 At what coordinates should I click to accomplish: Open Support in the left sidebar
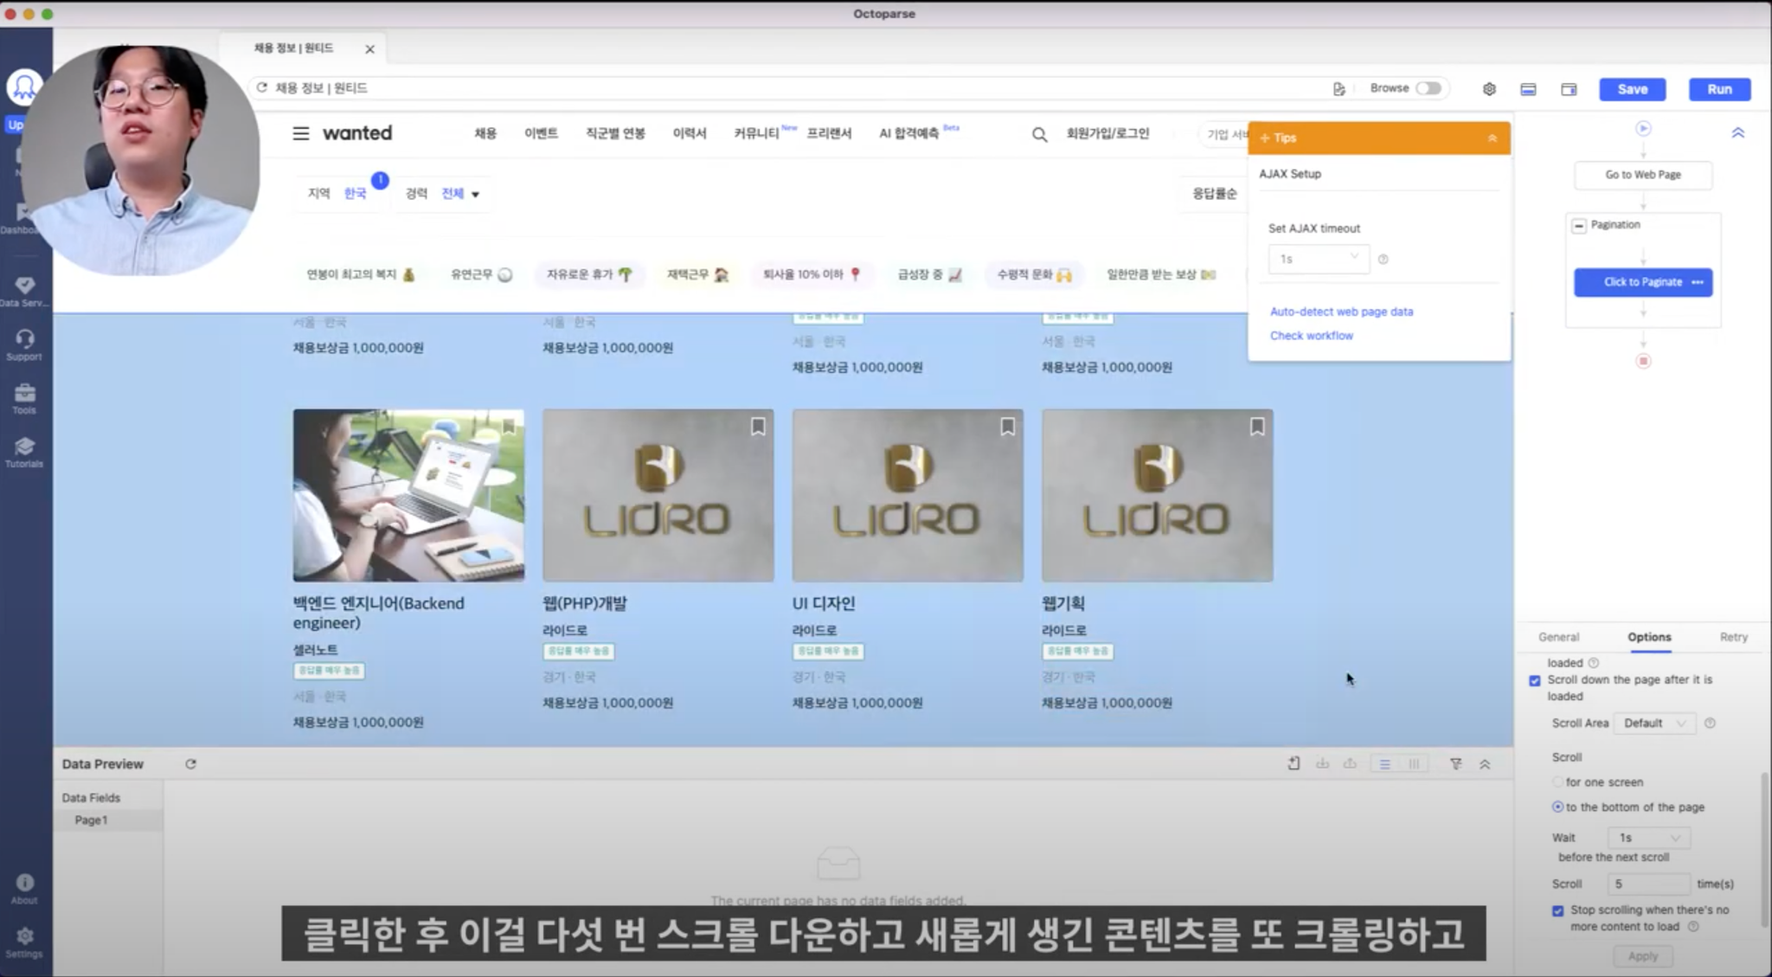(x=24, y=345)
